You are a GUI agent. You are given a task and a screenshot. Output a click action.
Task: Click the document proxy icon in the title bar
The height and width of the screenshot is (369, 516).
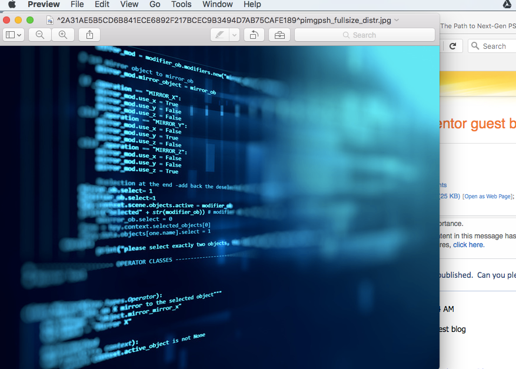(x=50, y=19)
